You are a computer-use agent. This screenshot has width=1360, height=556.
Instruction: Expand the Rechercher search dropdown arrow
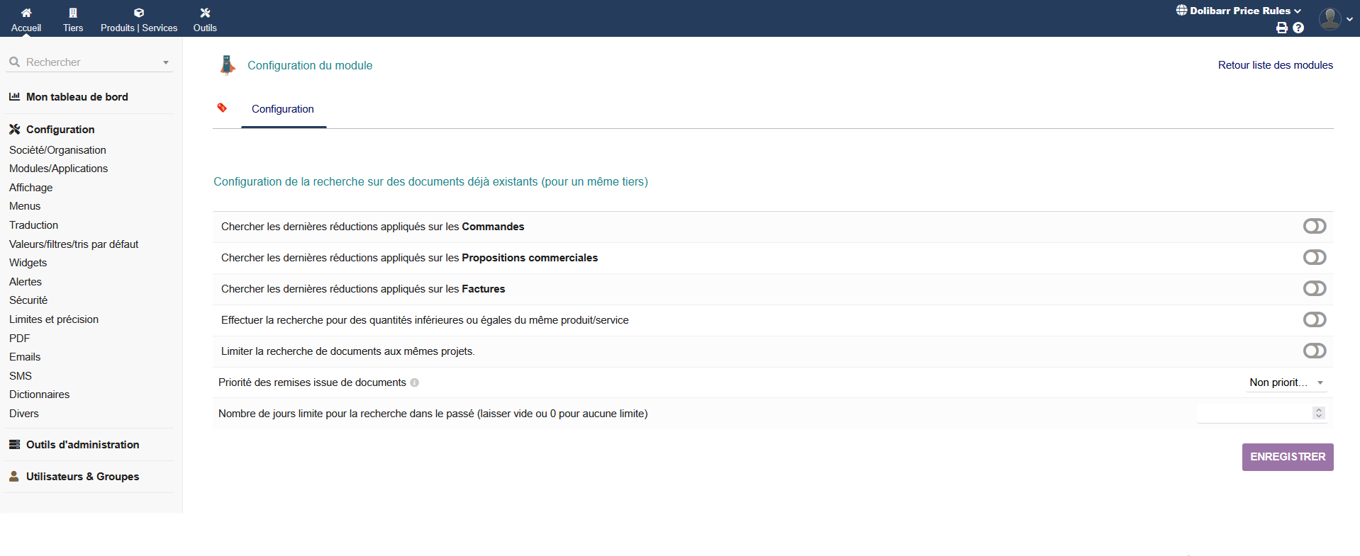(166, 62)
